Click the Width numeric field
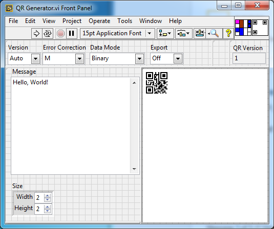Viewport: 274px width, 229px height. coord(39,198)
